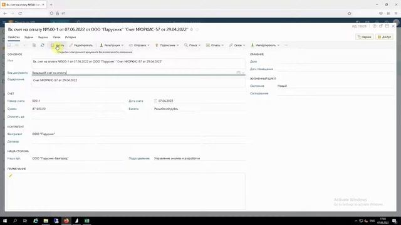The height and width of the screenshot is (225, 401).
Task: Click the Оплатить до field
Action: pyautogui.click(x=78, y=117)
